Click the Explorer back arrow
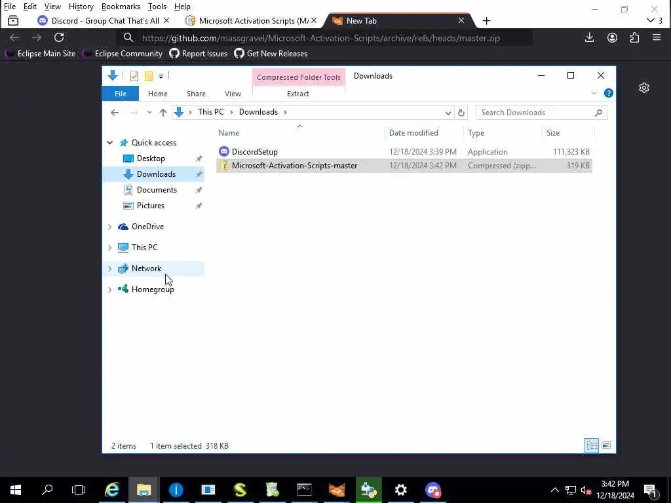This screenshot has height=503, width=671. (x=115, y=113)
